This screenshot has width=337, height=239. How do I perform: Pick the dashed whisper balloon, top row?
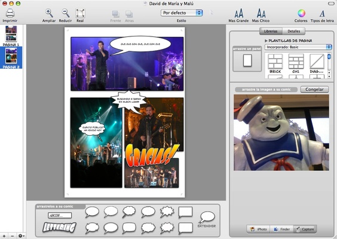(x=111, y=212)
